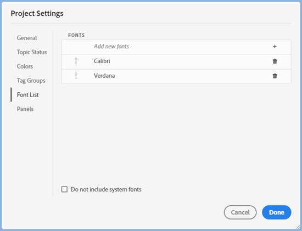This screenshot has width=302, height=231.
Task: Confirm settings with the Done button
Action: tap(277, 212)
